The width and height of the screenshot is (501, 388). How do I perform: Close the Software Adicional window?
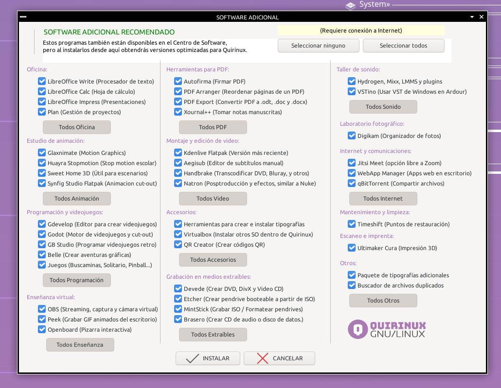[x=482, y=17]
